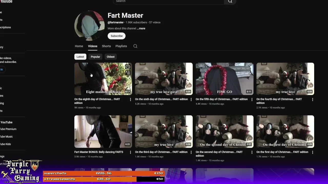
Task: Switch to the Shorts tab
Action: [x=106, y=46]
